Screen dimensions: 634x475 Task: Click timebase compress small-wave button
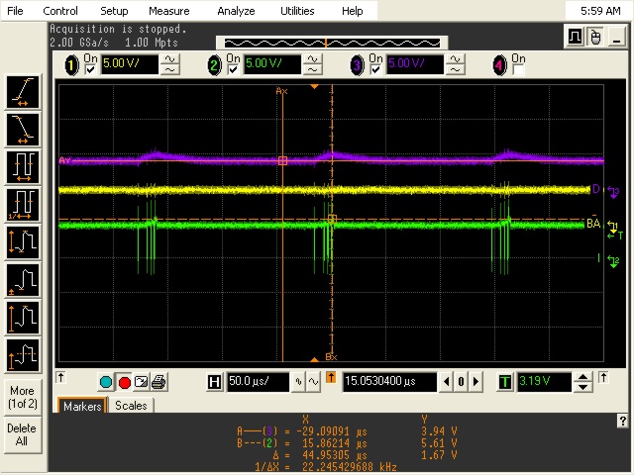[299, 382]
